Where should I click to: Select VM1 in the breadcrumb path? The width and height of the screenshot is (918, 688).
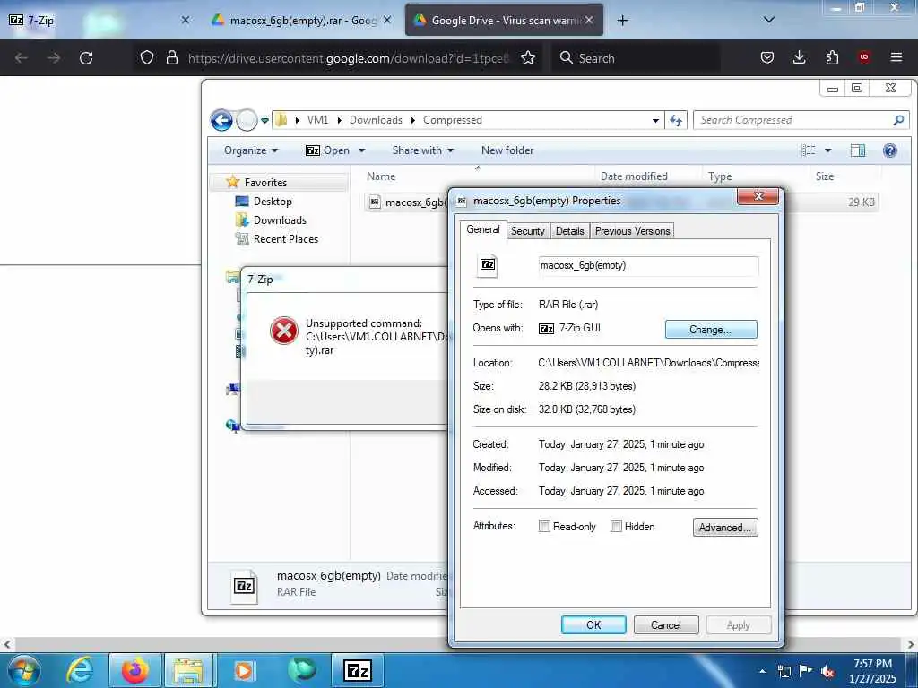click(317, 120)
